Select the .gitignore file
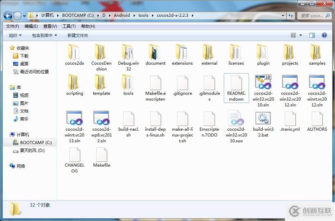The image size is (335, 221). [182, 85]
